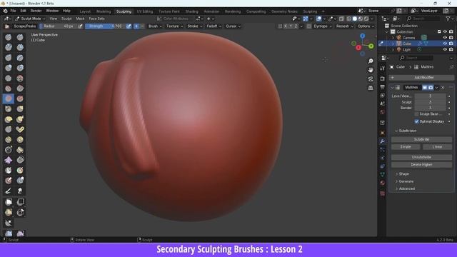
Task: Click the Delete Higher button
Action: coord(421,165)
